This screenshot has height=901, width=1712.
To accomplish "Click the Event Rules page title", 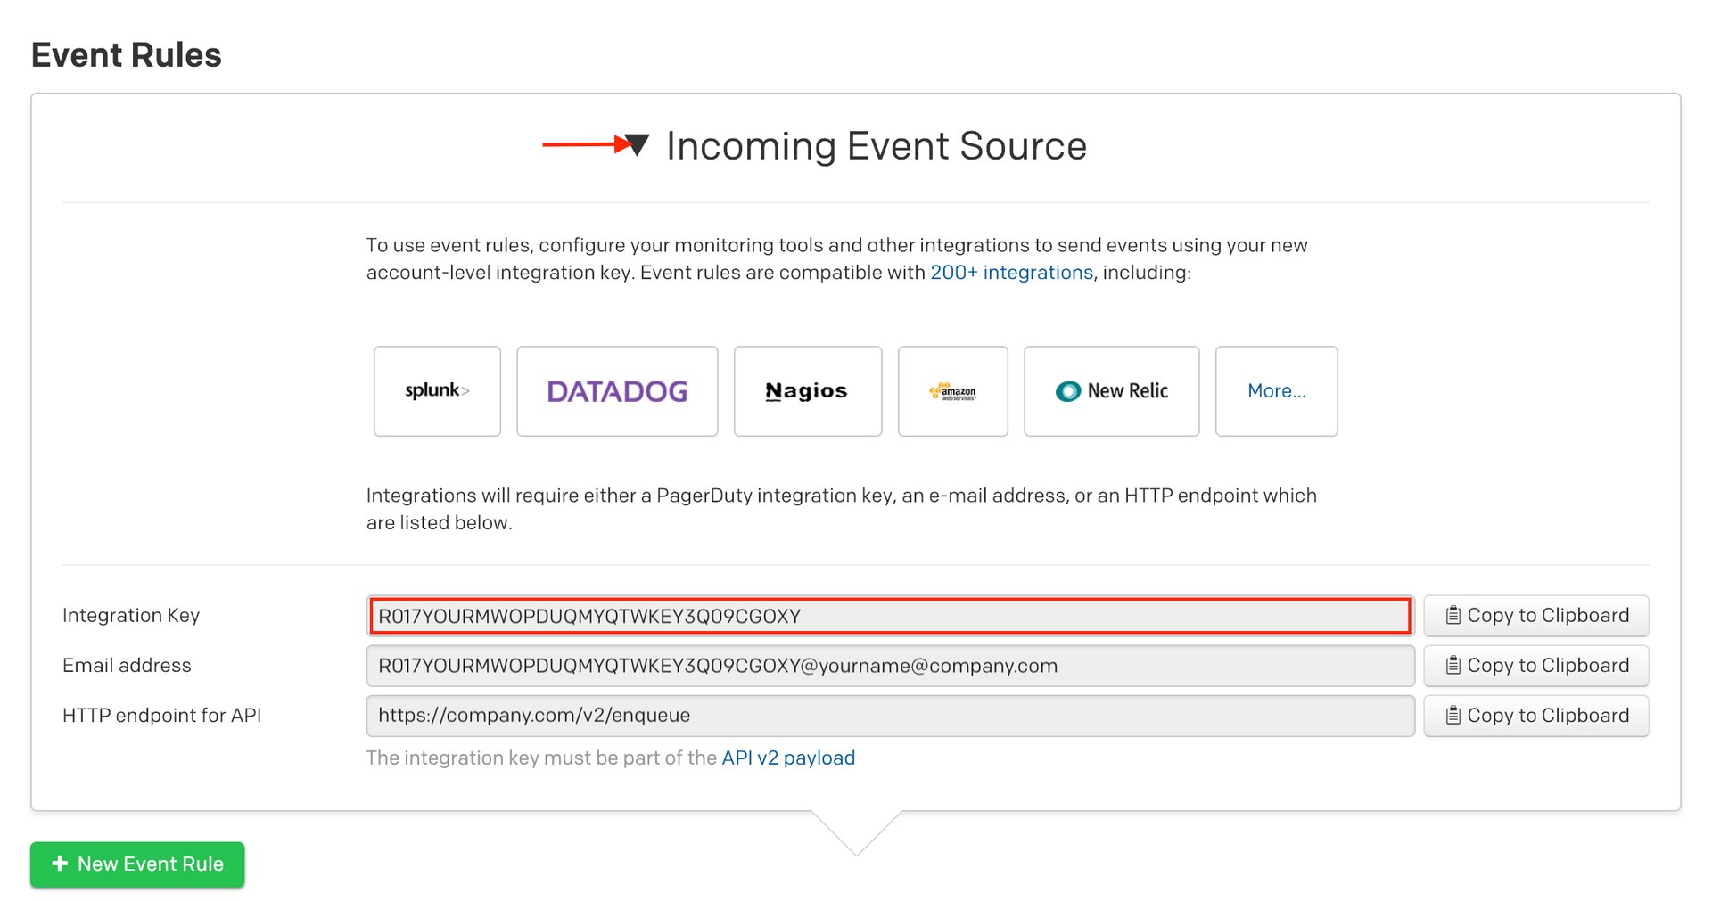I will coord(127,55).
